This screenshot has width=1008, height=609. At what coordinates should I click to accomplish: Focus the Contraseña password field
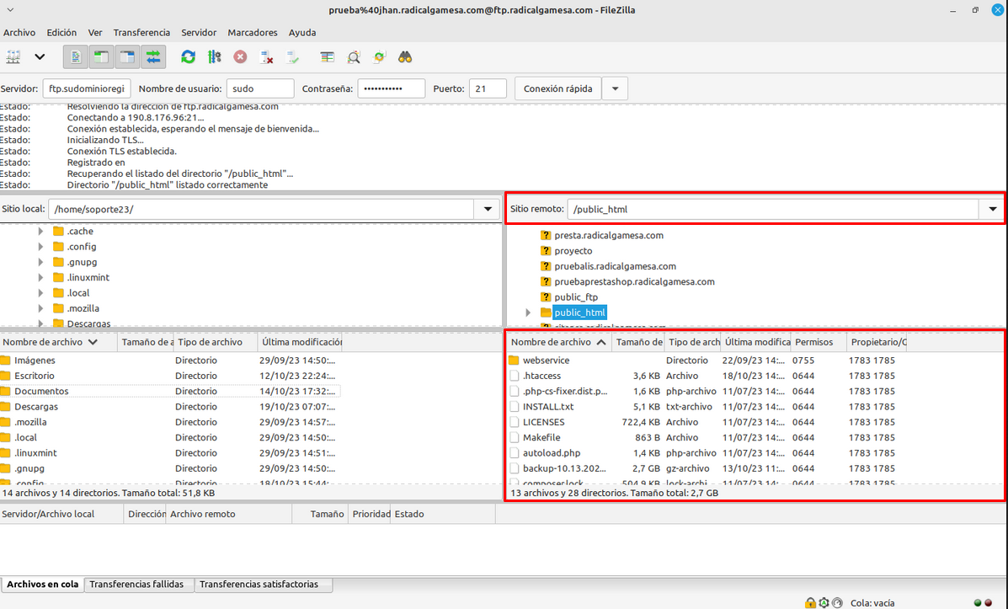point(392,88)
